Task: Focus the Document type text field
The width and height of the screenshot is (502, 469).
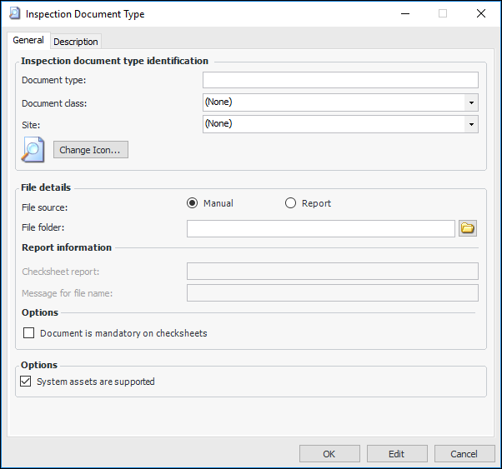Action: pyautogui.click(x=340, y=80)
